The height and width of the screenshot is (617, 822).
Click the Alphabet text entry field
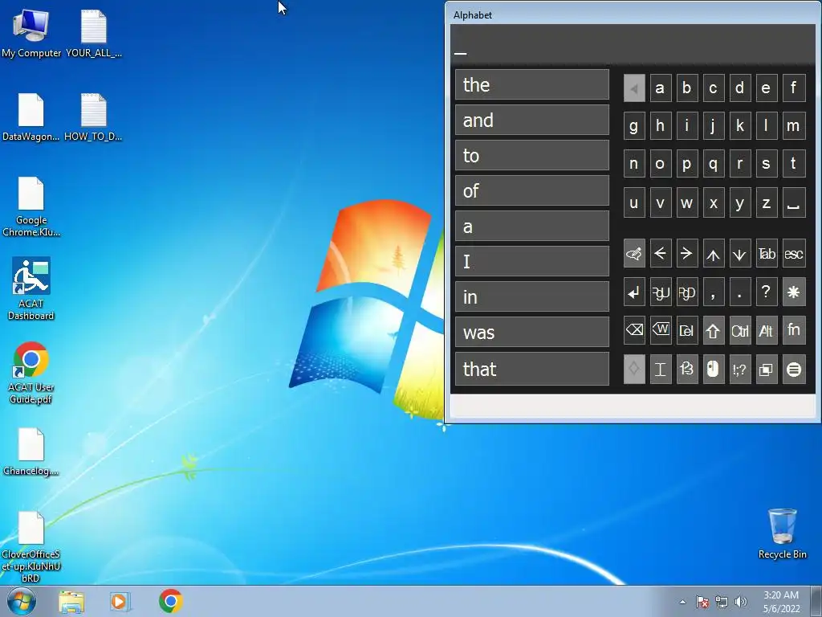(633, 44)
